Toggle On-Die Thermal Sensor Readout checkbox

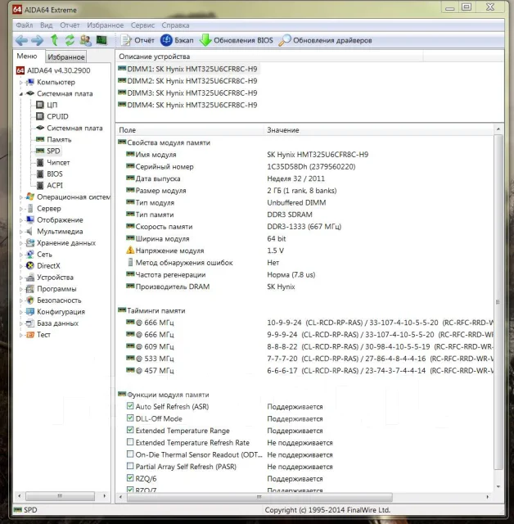point(130,454)
